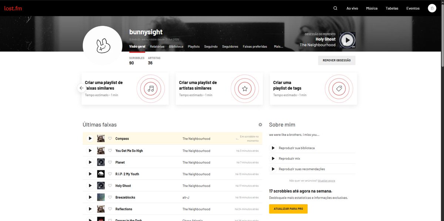Play the Holy Ghost obsession track
Image resolution: width=444 pixels, height=221 pixels.
pyautogui.click(x=347, y=40)
